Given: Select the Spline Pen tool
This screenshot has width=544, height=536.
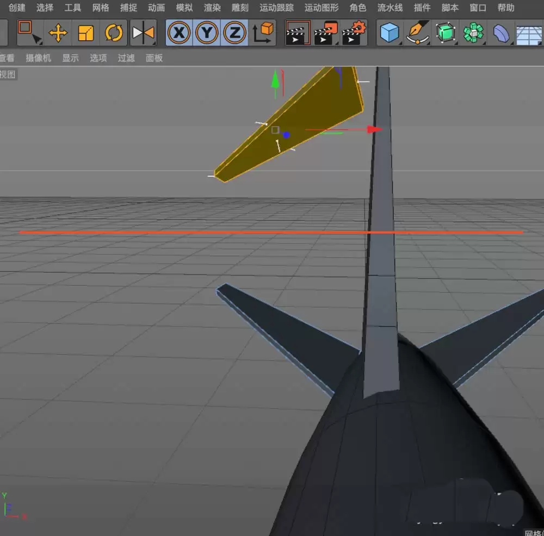Looking at the screenshot, I should coord(417,33).
